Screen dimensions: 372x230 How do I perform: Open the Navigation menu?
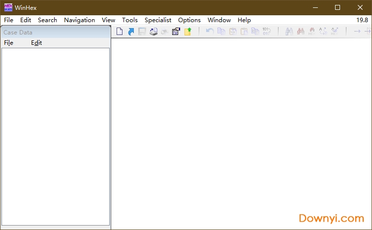(79, 20)
